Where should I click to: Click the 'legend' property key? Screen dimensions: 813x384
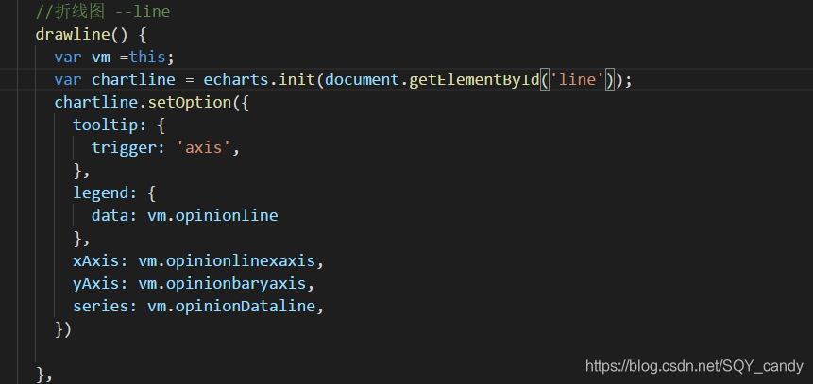101,193
